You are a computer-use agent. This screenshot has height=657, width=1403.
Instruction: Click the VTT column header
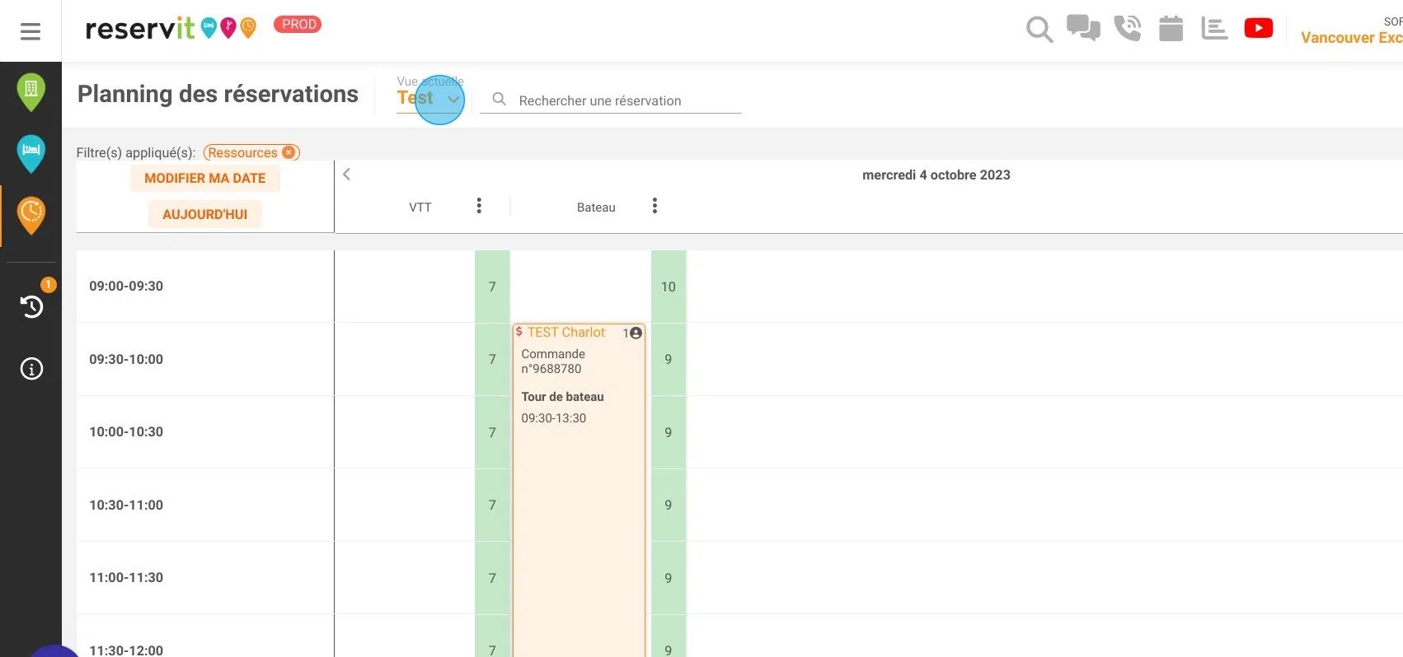coord(420,207)
